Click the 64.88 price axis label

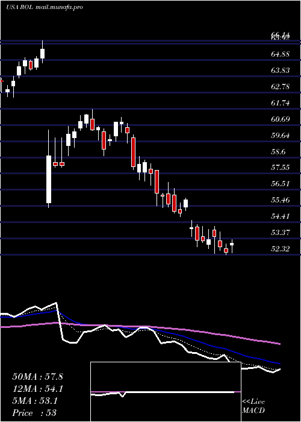(x=281, y=54)
